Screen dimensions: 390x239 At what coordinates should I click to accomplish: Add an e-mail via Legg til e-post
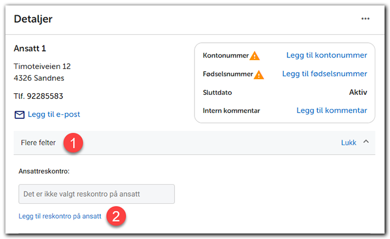(x=54, y=115)
